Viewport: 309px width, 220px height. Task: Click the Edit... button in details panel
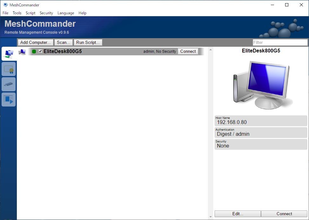coord(238,214)
